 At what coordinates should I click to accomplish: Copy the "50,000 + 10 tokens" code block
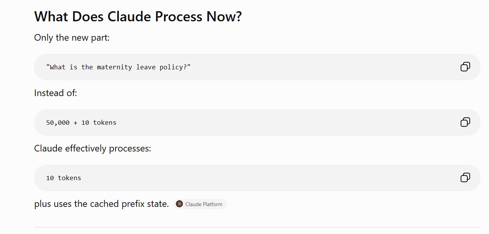pos(465,122)
